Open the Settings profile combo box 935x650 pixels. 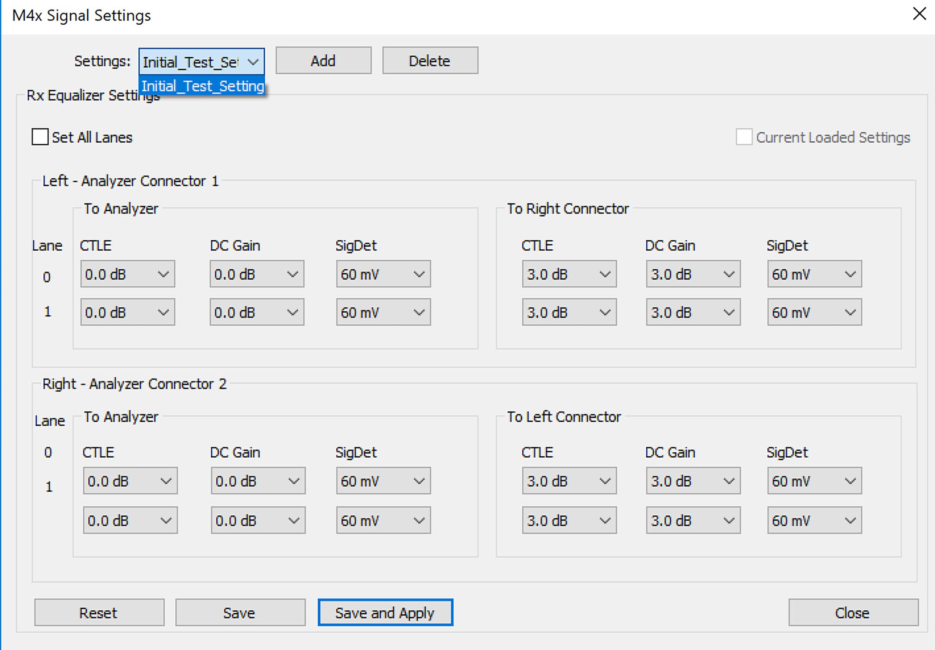pyautogui.click(x=202, y=61)
